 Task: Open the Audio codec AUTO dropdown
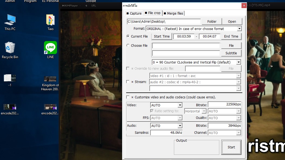180,126
